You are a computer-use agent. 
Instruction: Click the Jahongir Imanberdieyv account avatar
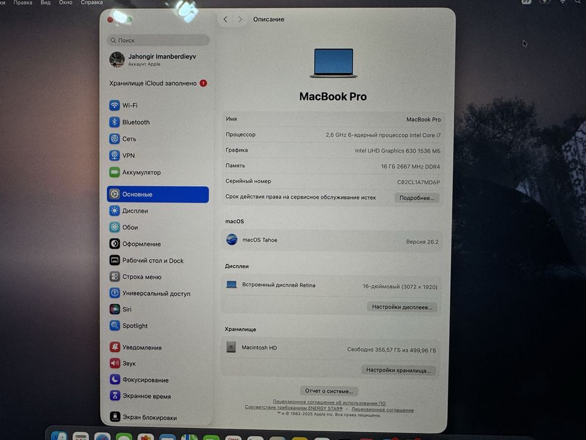point(117,60)
